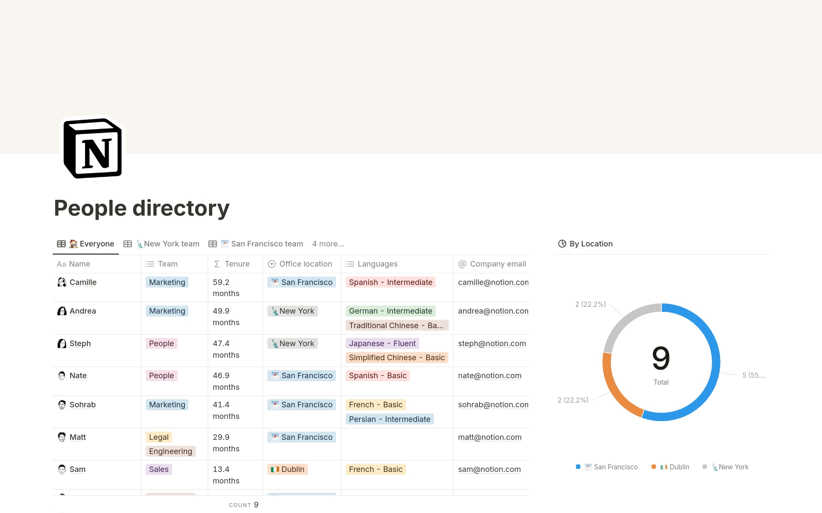
Task: Click the @ icon in the Company email header
Action: [462, 264]
